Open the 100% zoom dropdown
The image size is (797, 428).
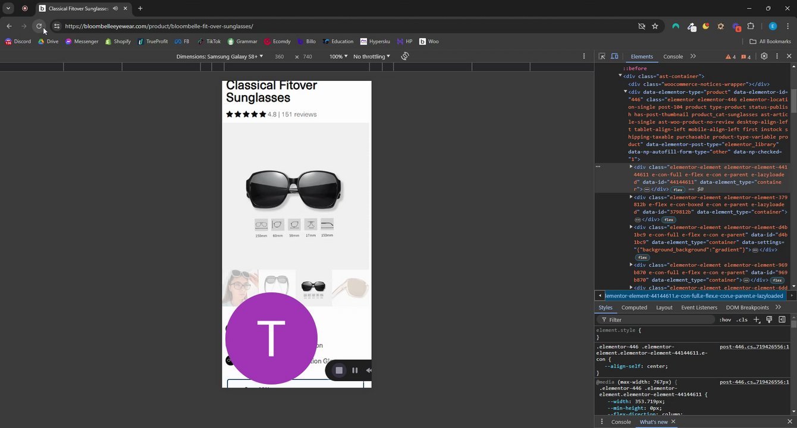coord(338,56)
